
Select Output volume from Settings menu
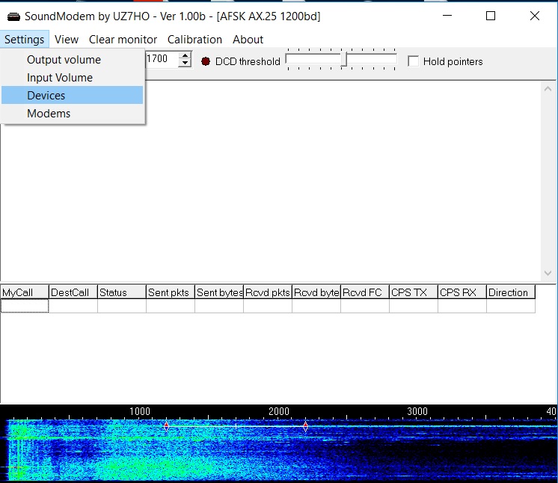click(64, 60)
